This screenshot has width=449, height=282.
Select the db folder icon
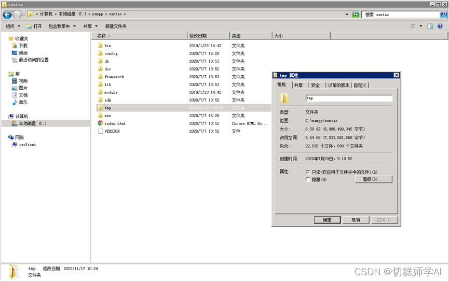[x=100, y=61]
